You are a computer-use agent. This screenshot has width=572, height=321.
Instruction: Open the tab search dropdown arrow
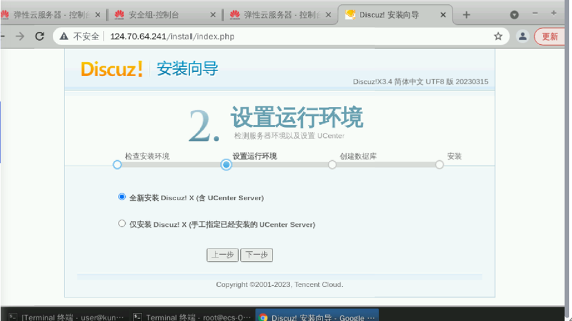coord(514,14)
